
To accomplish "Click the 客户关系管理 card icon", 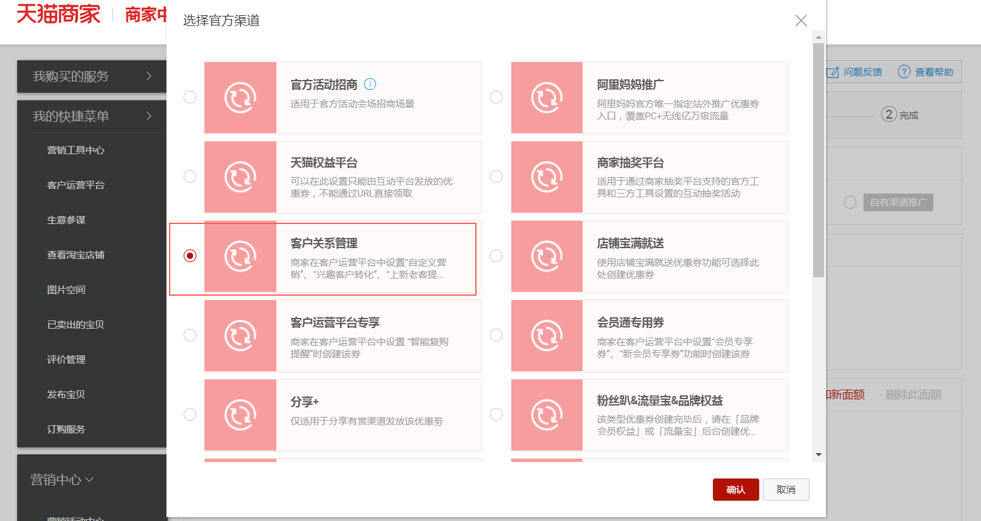I will 240,256.
